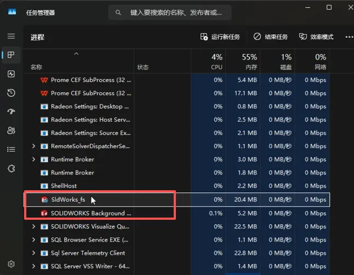Click the run new task icon
The image size is (354, 275).
tap(204, 37)
